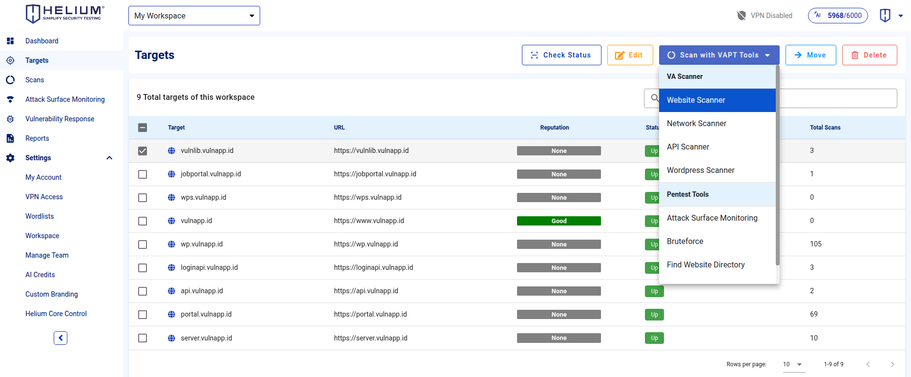This screenshot has width=911, height=377.
Task: Click the globe icon beside vulnapp.id target
Action: coord(171,221)
